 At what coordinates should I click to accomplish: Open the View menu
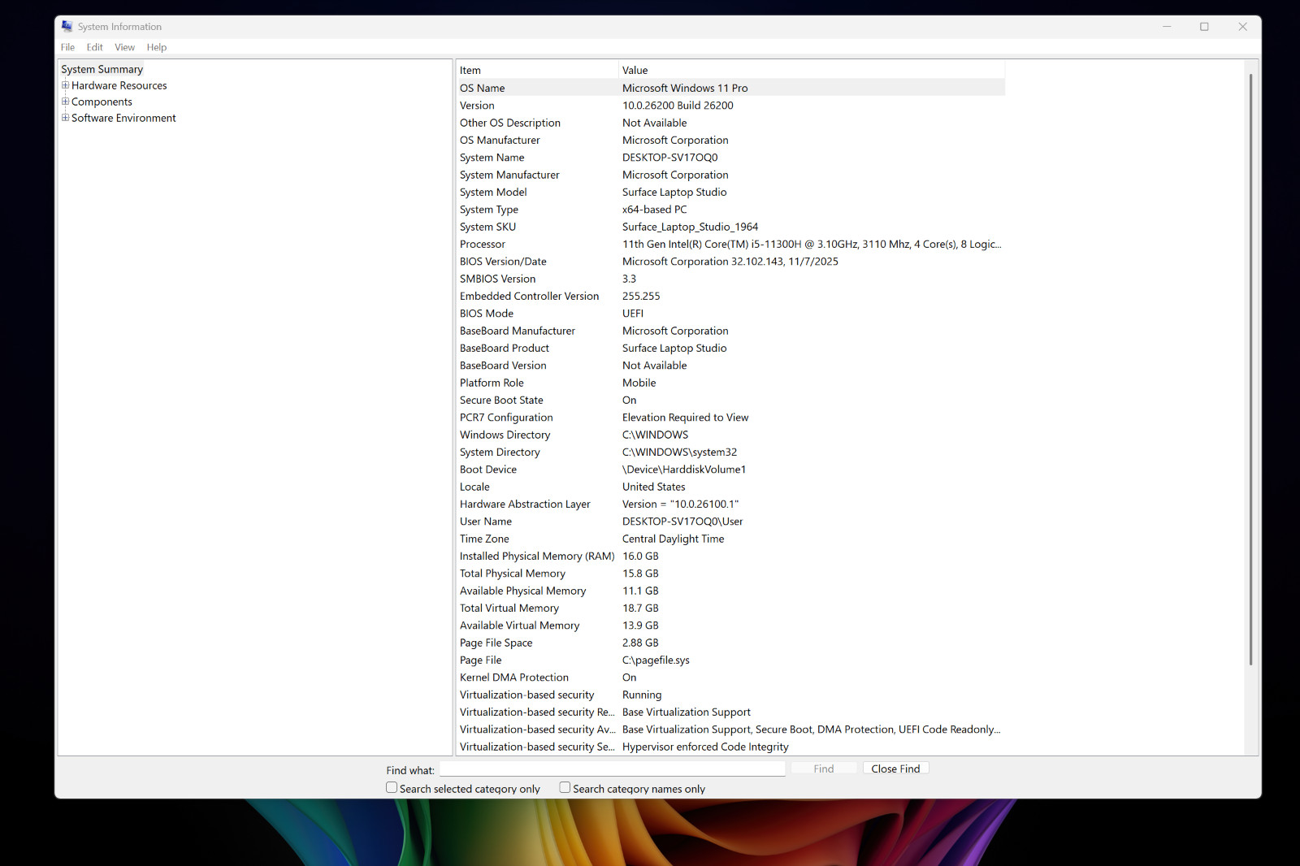coord(124,47)
